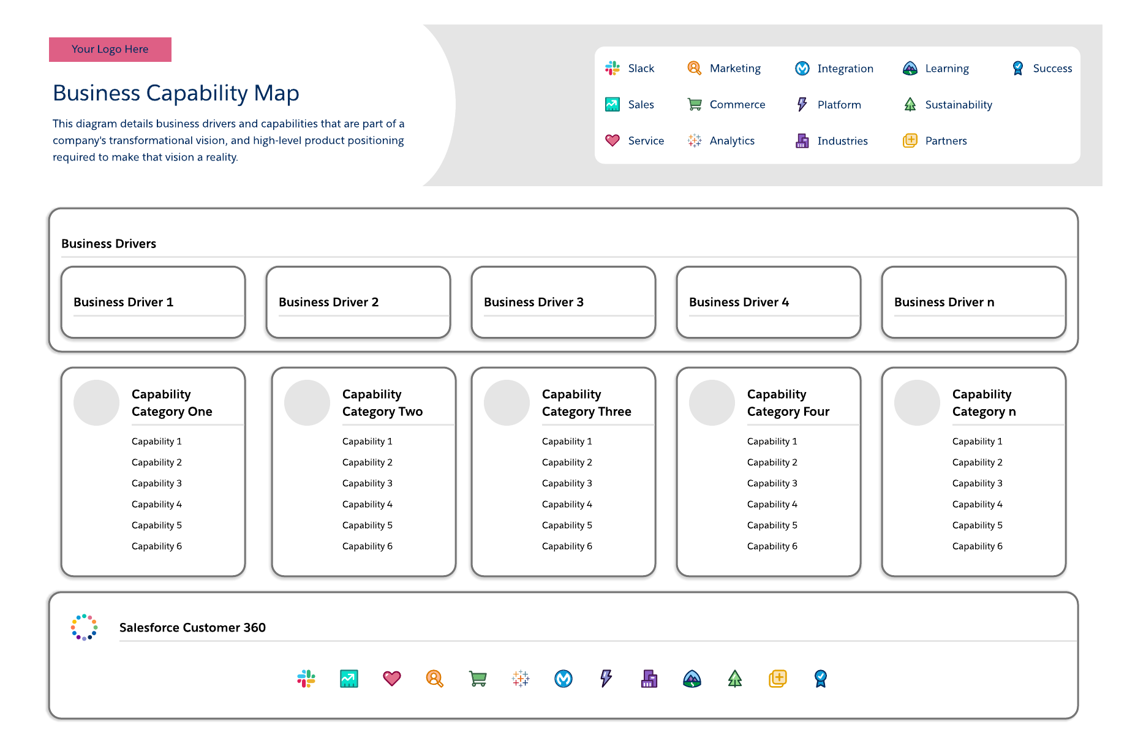This screenshot has width=1127, height=743.
Task: Select the Salesforce Customer 360 multicolor ring logo
Action: 84,627
